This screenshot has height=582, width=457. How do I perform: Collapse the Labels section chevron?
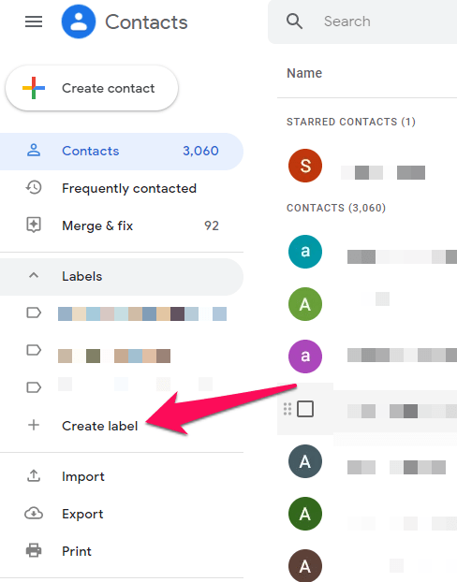pyautogui.click(x=34, y=275)
